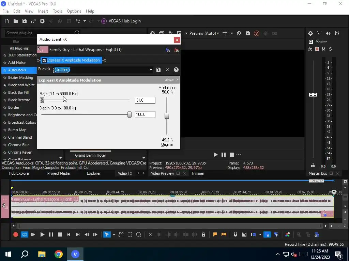Image resolution: width=349 pixels, height=261 pixels.
Task: Click the Rate slider handle
Action: pyautogui.click(x=42, y=100)
